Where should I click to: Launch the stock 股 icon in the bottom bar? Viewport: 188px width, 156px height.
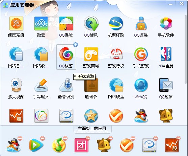[172, 145]
